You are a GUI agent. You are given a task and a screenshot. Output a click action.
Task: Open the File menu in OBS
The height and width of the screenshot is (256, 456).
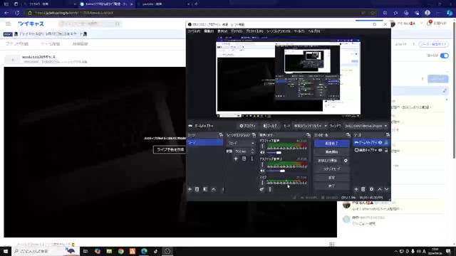tap(194, 31)
